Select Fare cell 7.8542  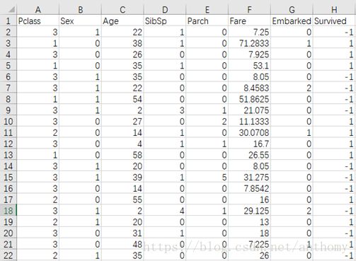click(x=249, y=188)
